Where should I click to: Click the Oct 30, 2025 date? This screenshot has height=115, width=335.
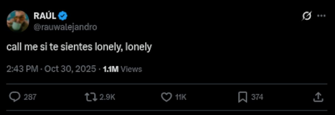coord(70,69)
